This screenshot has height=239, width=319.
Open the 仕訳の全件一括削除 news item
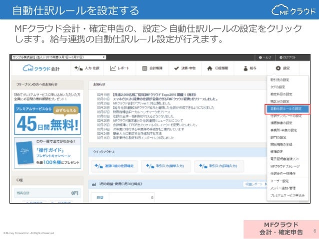143,116
